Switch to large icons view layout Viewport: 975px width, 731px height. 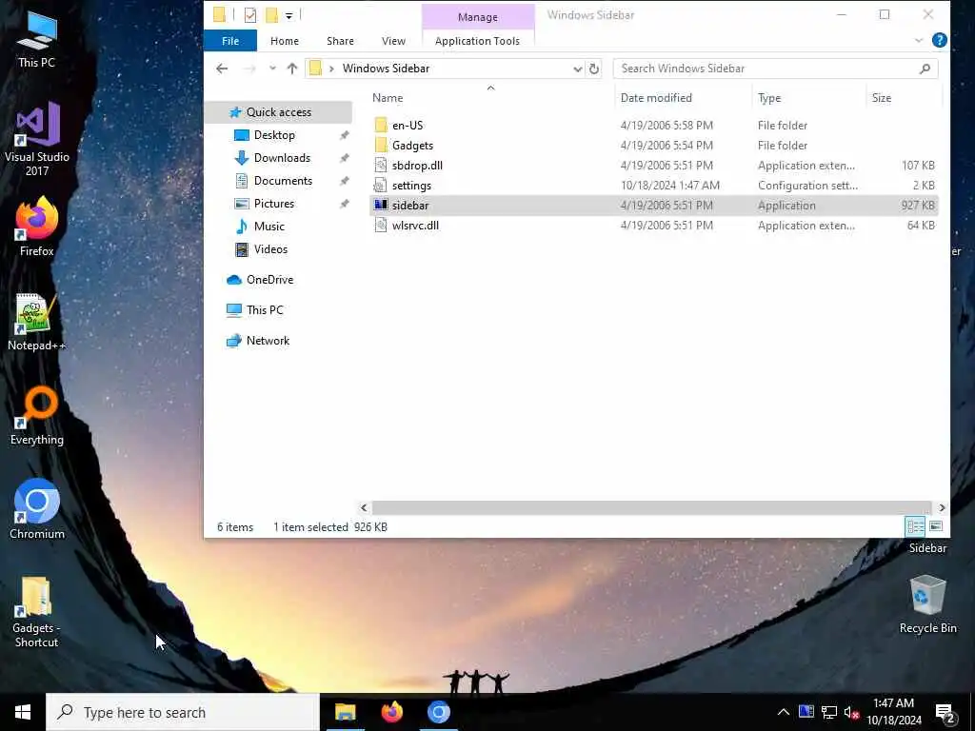point(936,527)
